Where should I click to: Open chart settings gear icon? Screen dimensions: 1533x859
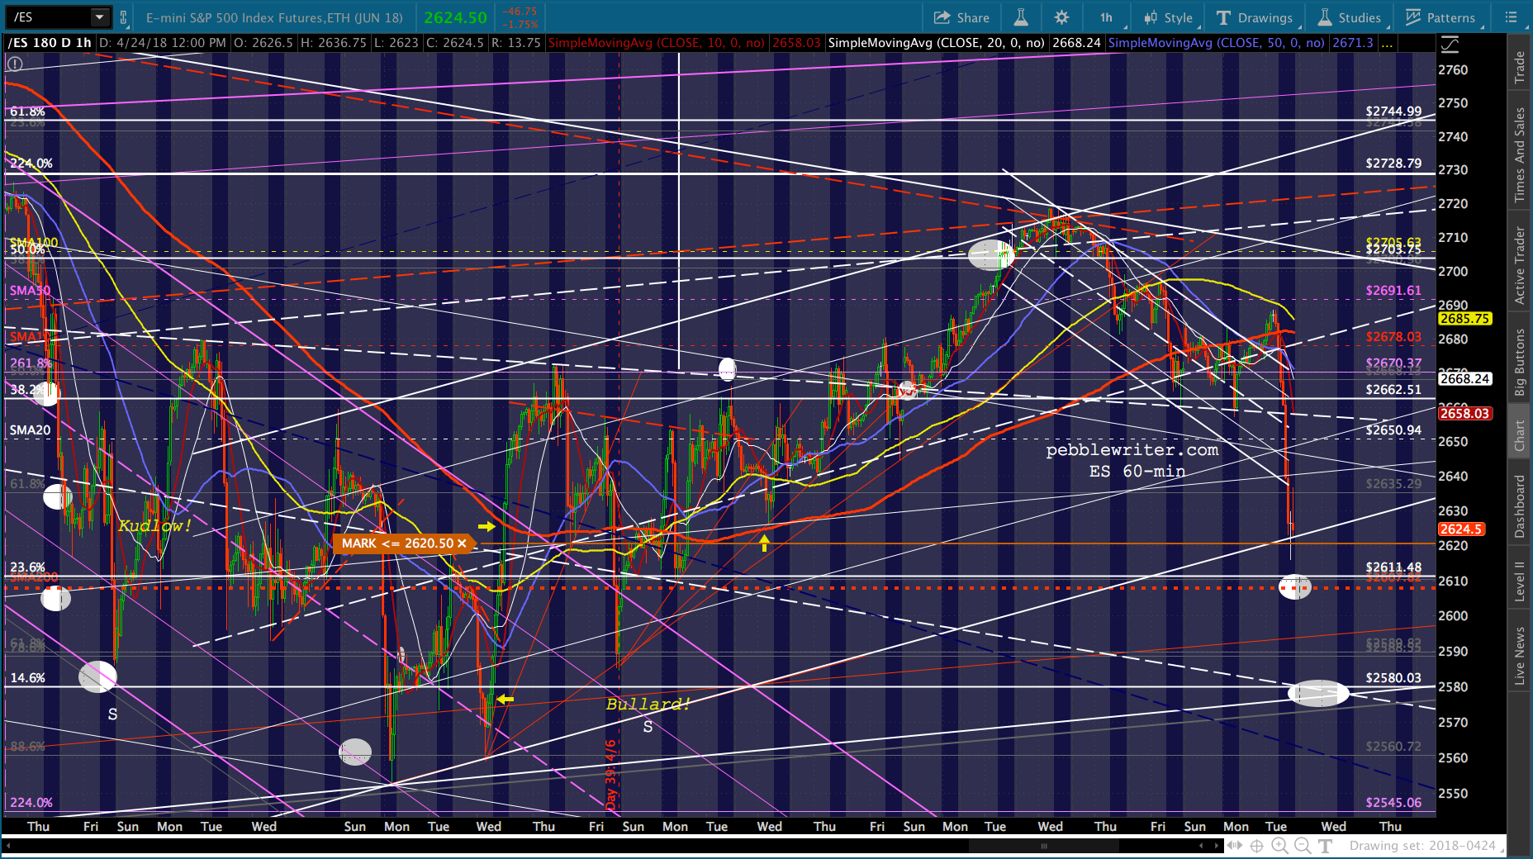tap(1061, 17)
